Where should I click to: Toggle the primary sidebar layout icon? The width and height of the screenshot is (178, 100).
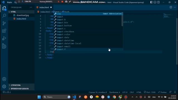[151, 2]
